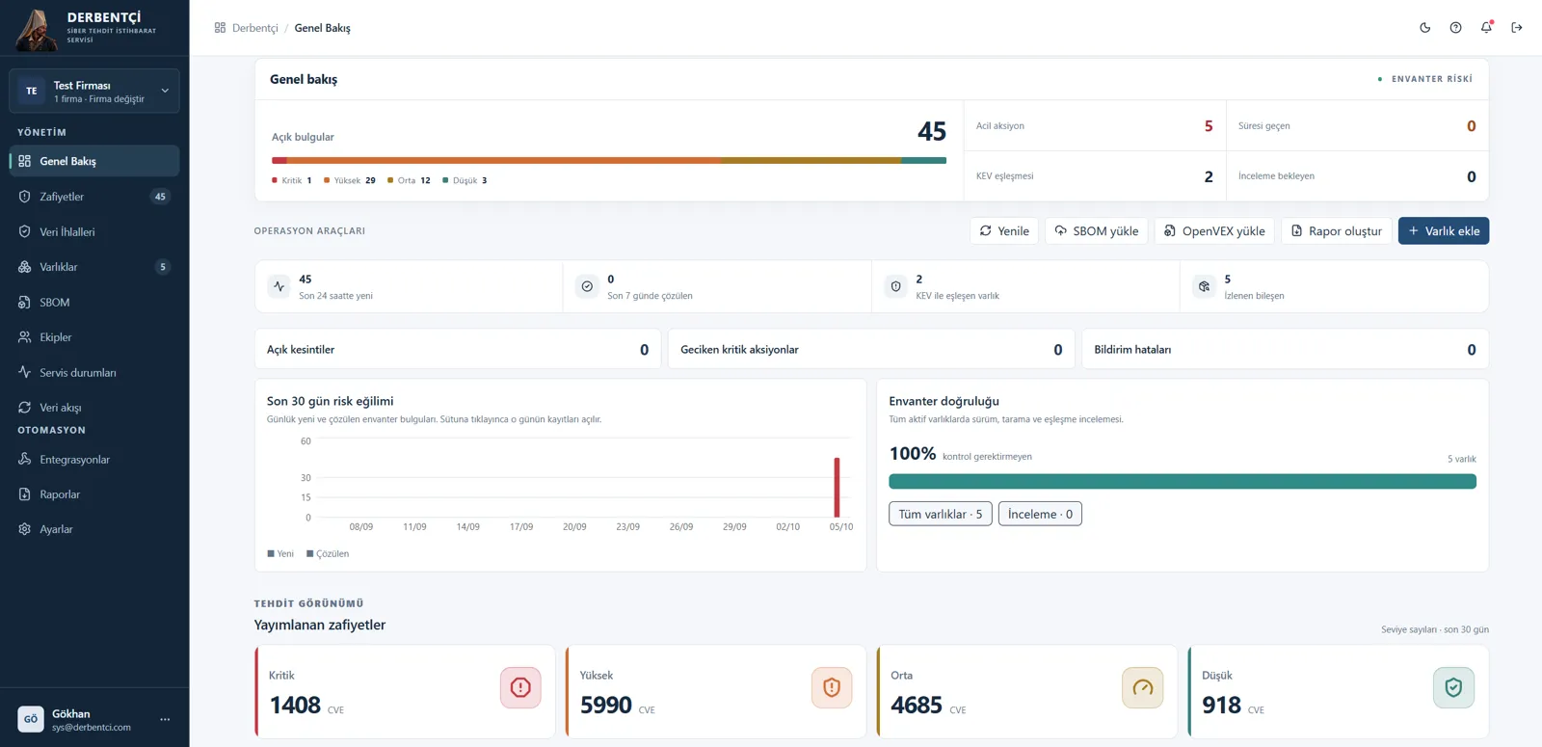1542x747 pixels.
Task: Go to Zafiyetler in the sidebar
Action: pos(94,197)
